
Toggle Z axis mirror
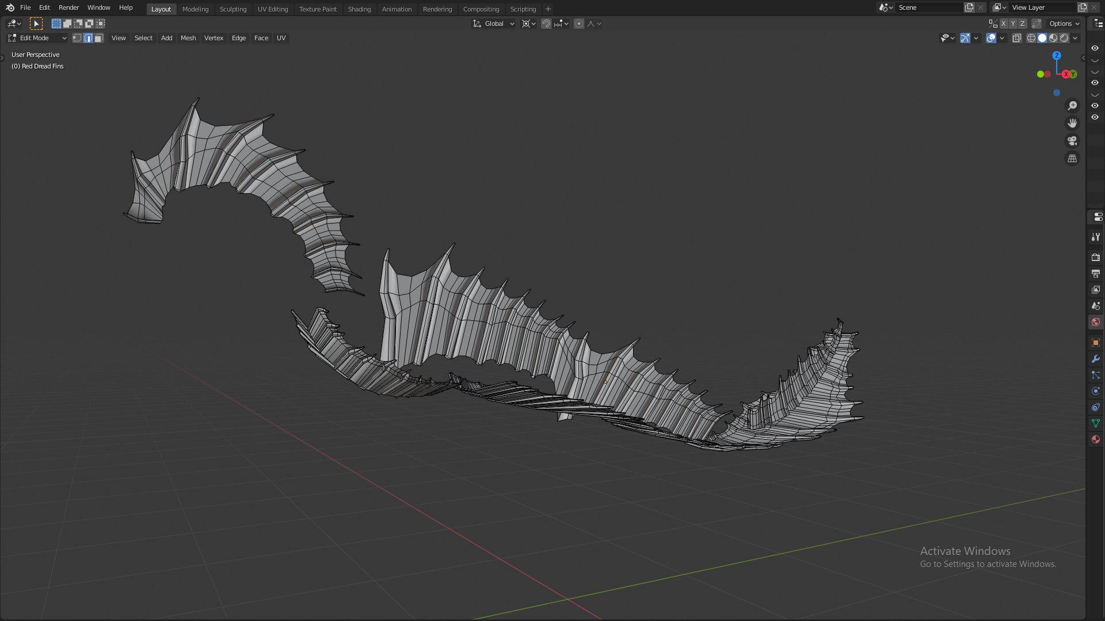[x=1022, y=24]
